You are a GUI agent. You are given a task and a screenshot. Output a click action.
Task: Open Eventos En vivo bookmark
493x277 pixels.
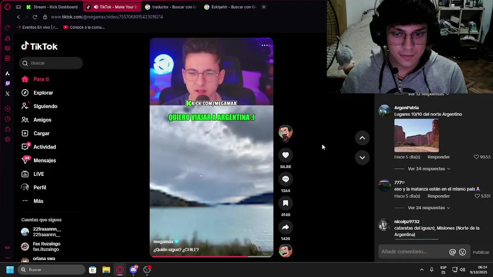[x=38, y=27]
